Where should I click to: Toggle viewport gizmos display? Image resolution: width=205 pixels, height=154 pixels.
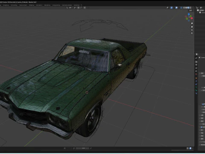172,8
